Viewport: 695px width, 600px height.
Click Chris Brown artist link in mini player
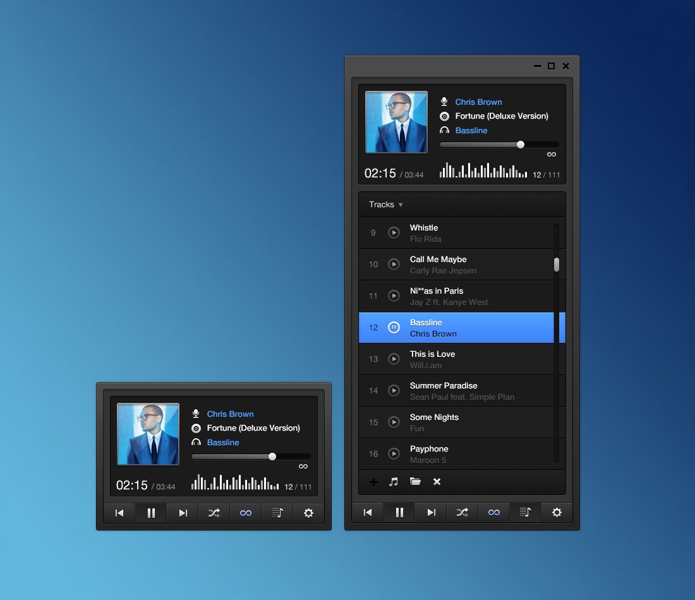tap(230, 414)
